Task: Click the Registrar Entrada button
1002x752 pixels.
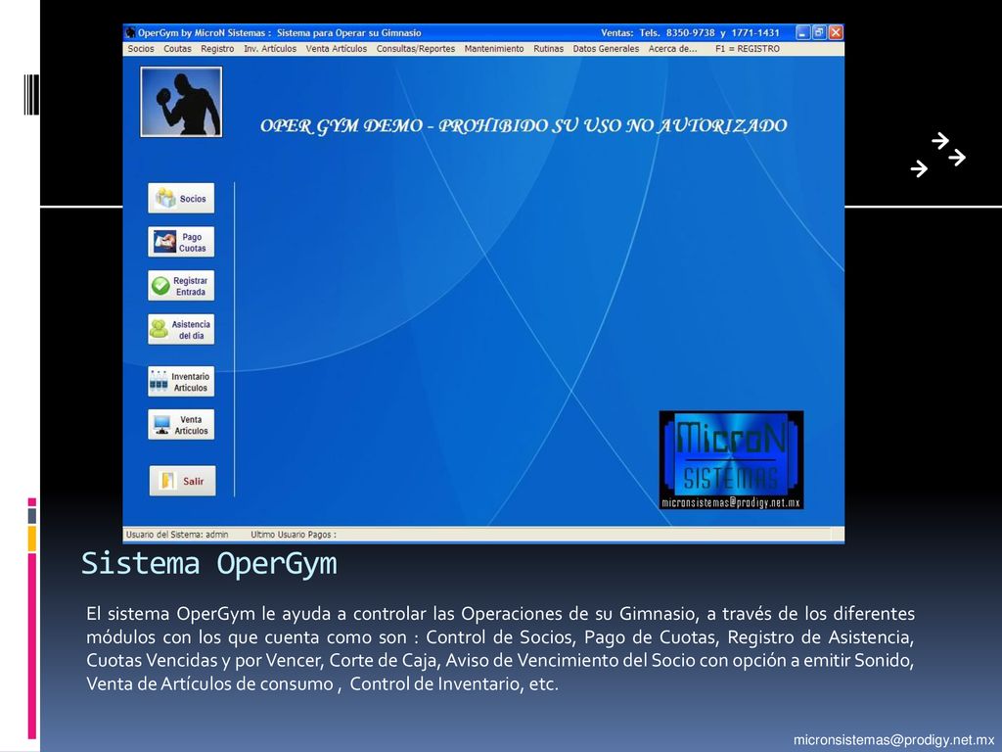Action: click(181, 286)
